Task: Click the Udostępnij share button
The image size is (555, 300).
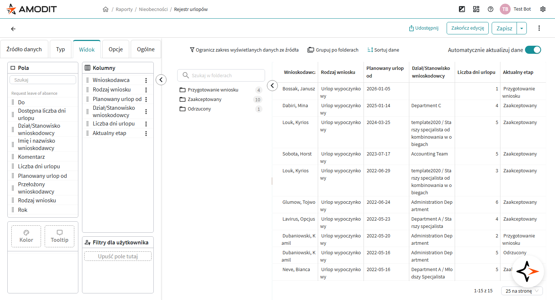Action: [424, 28]
